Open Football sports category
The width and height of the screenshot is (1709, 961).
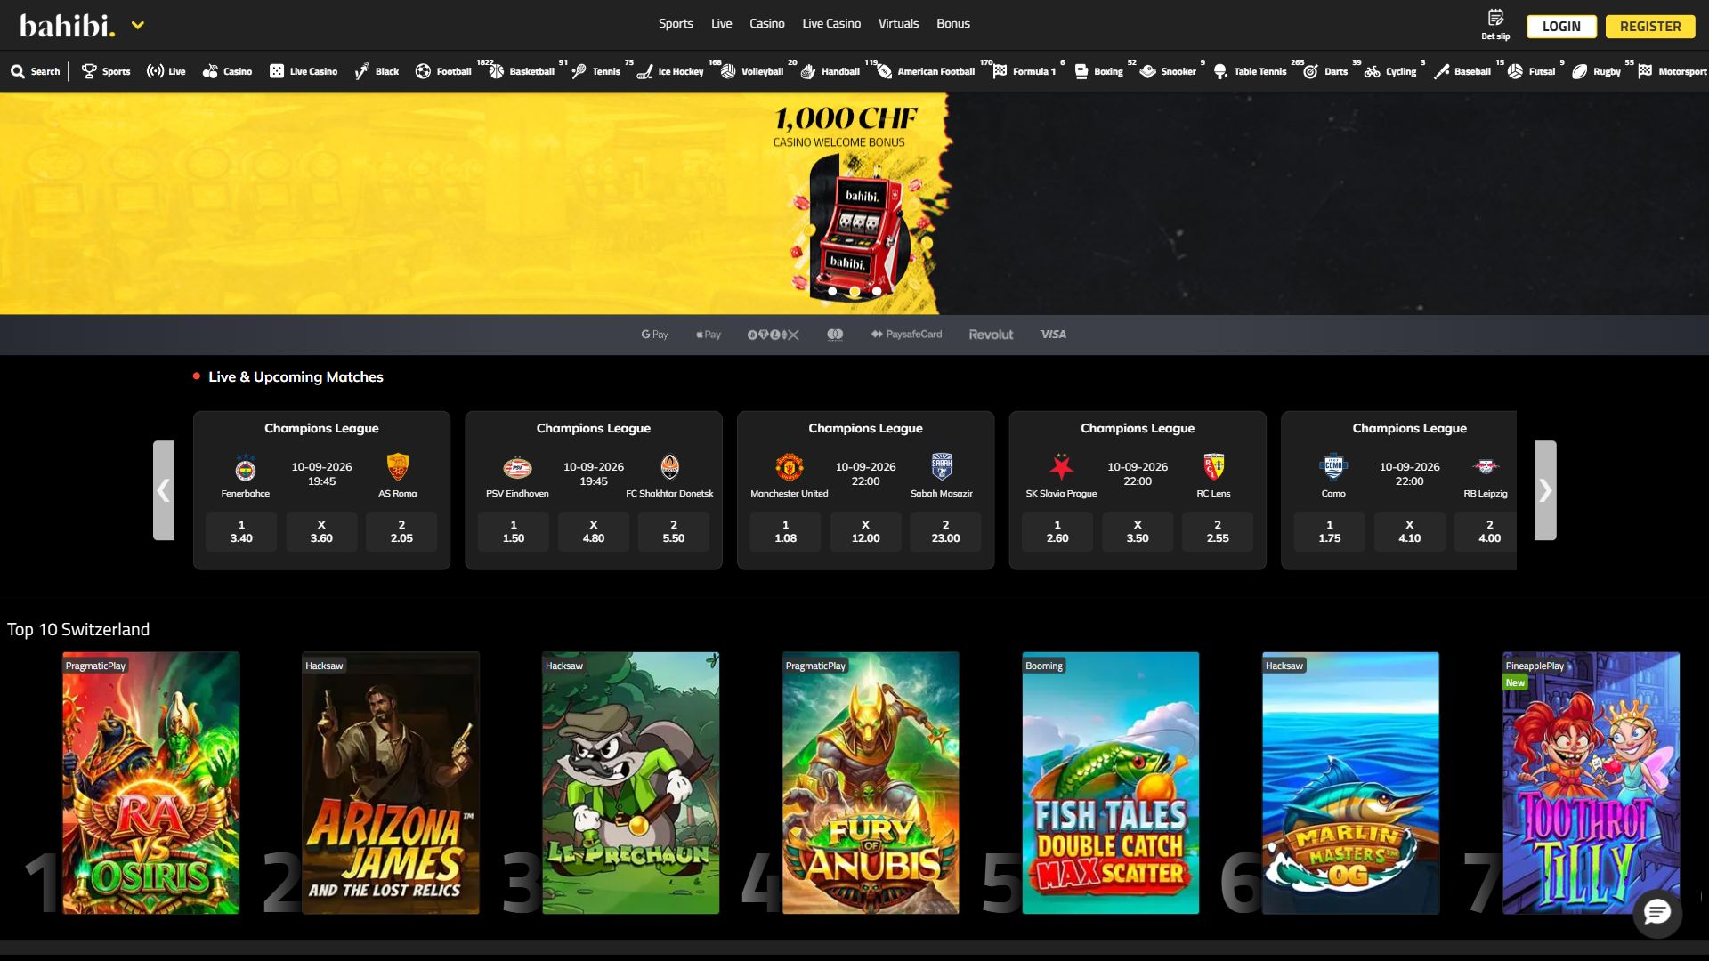[443, 71]
